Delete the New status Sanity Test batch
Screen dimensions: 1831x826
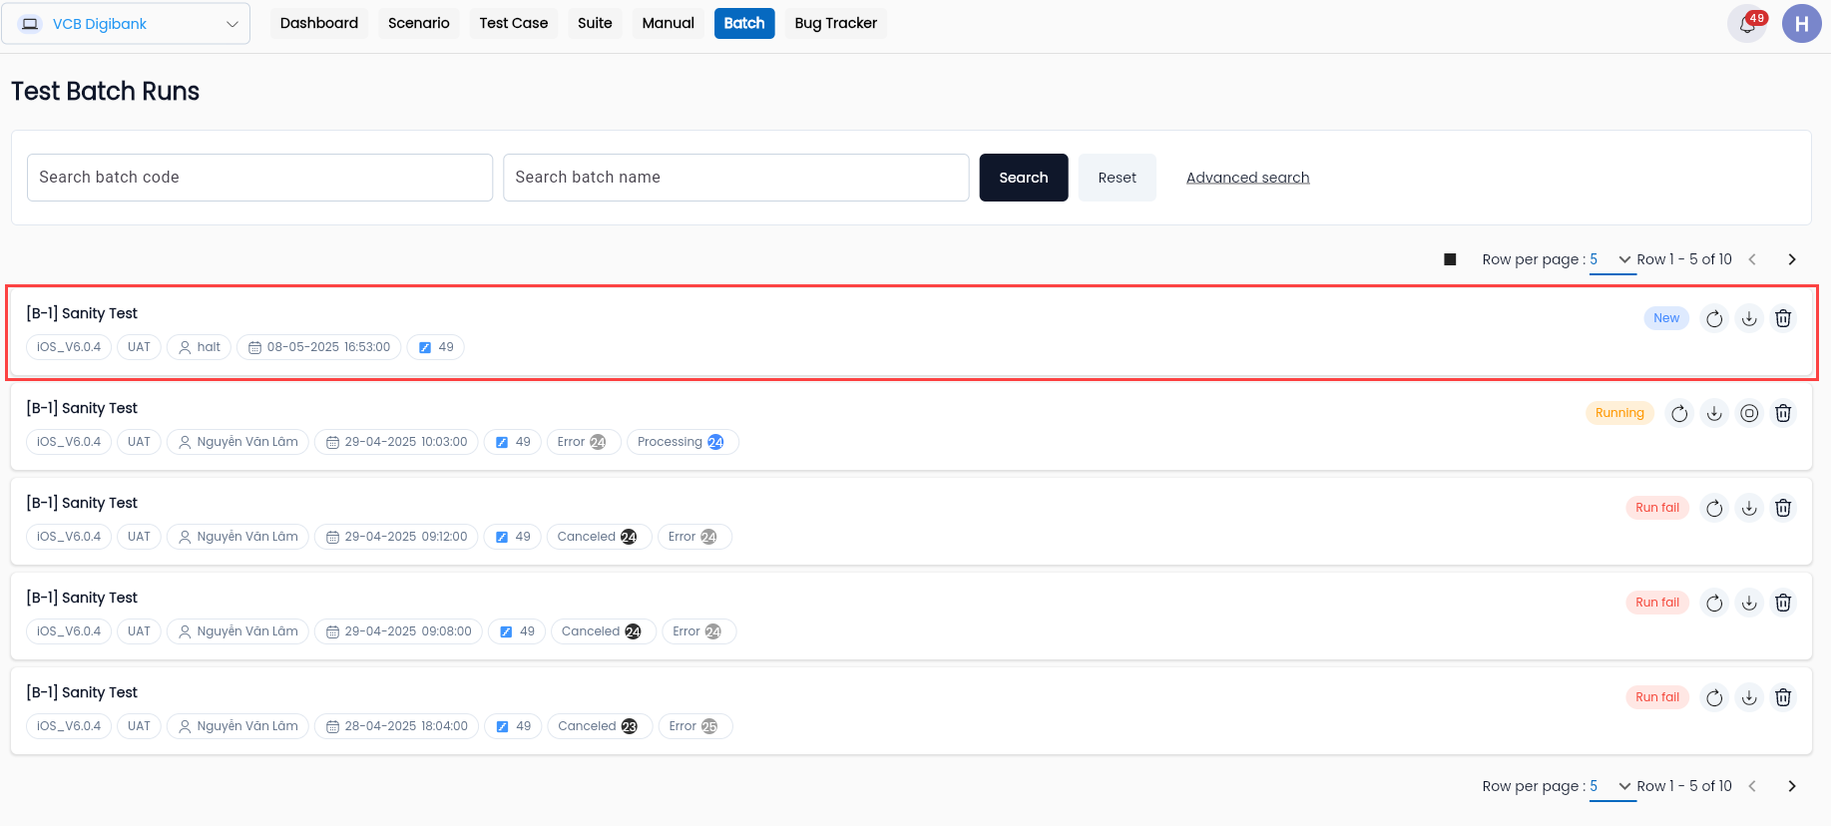click(x=1783, y=318)
